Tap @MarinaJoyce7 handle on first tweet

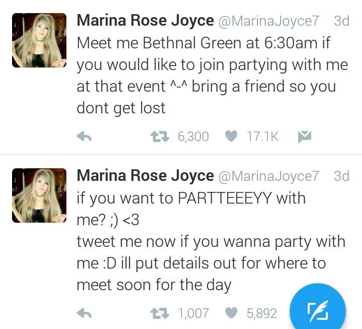coord(269,21)
